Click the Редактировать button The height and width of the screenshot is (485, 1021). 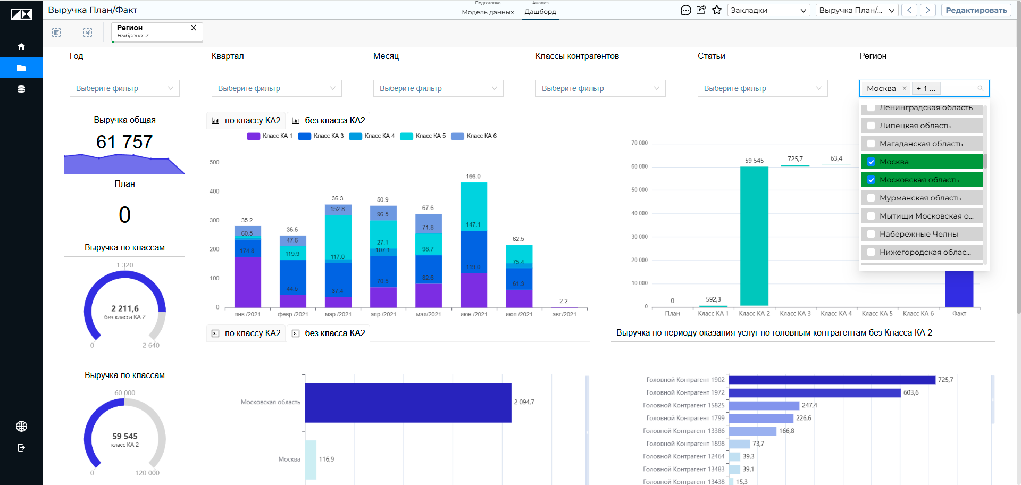pos(976,10)
